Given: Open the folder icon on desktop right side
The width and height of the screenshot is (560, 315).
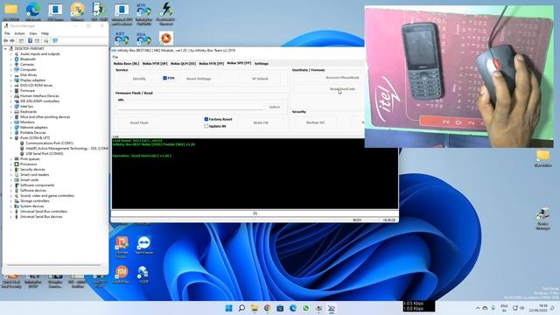Looking at the screenshot, I should coord(542,158).
